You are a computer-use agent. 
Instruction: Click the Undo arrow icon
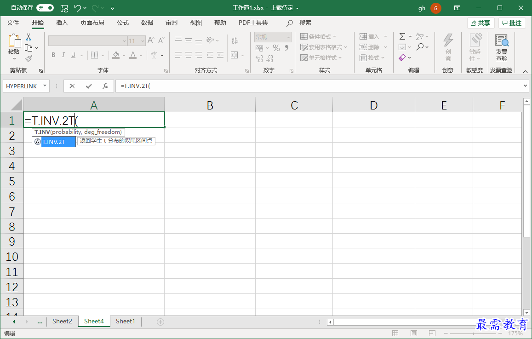(77, 8)
